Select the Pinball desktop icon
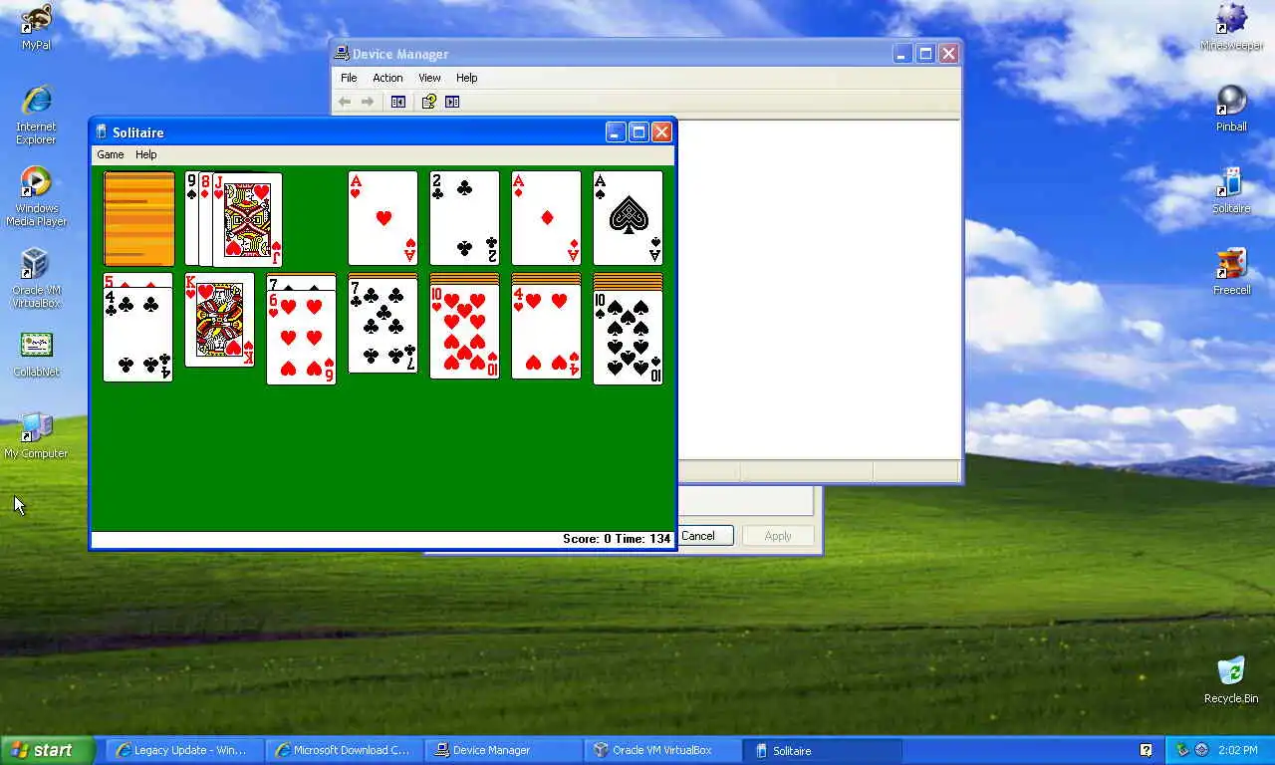 (x=1231, y=109)
